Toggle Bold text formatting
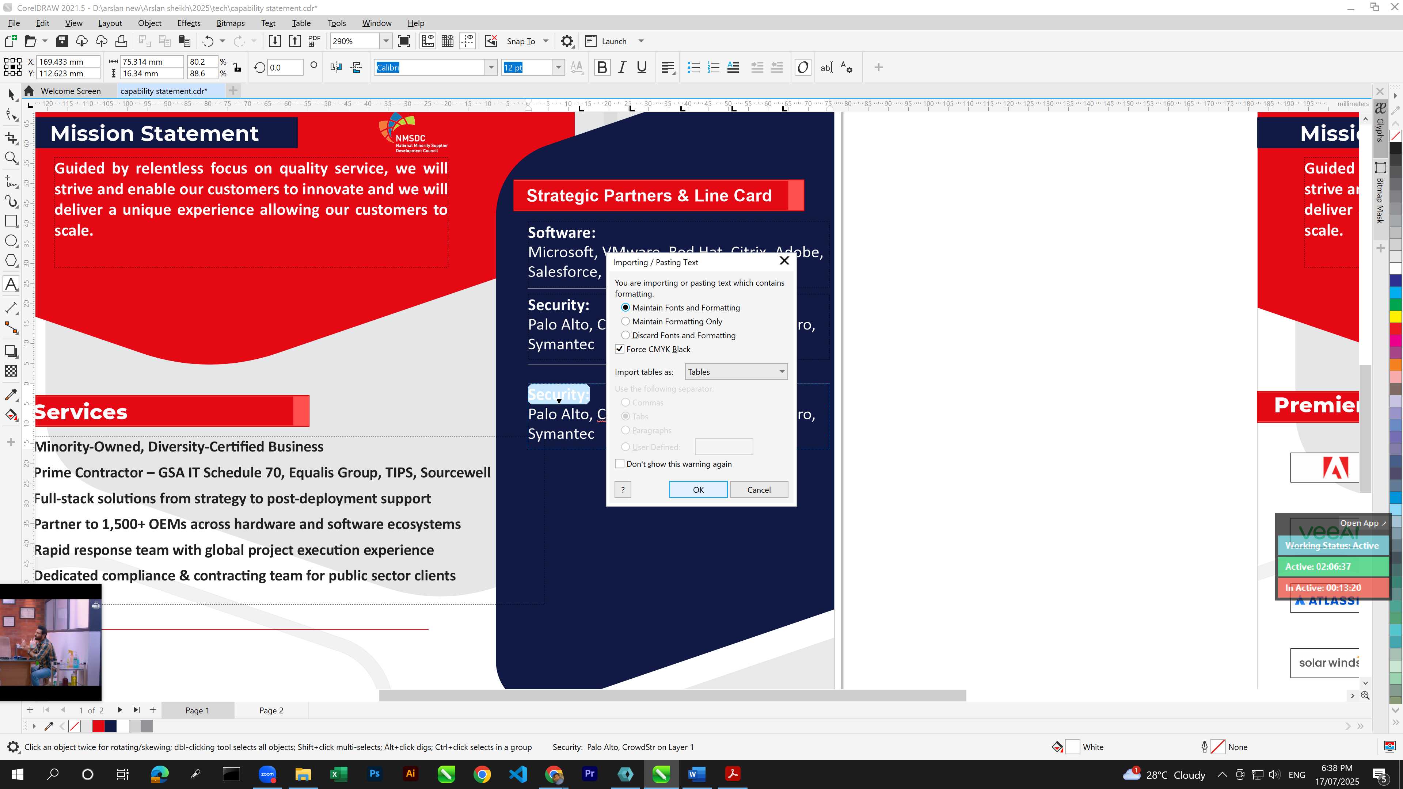1403x789 pixels. point(602,68)
